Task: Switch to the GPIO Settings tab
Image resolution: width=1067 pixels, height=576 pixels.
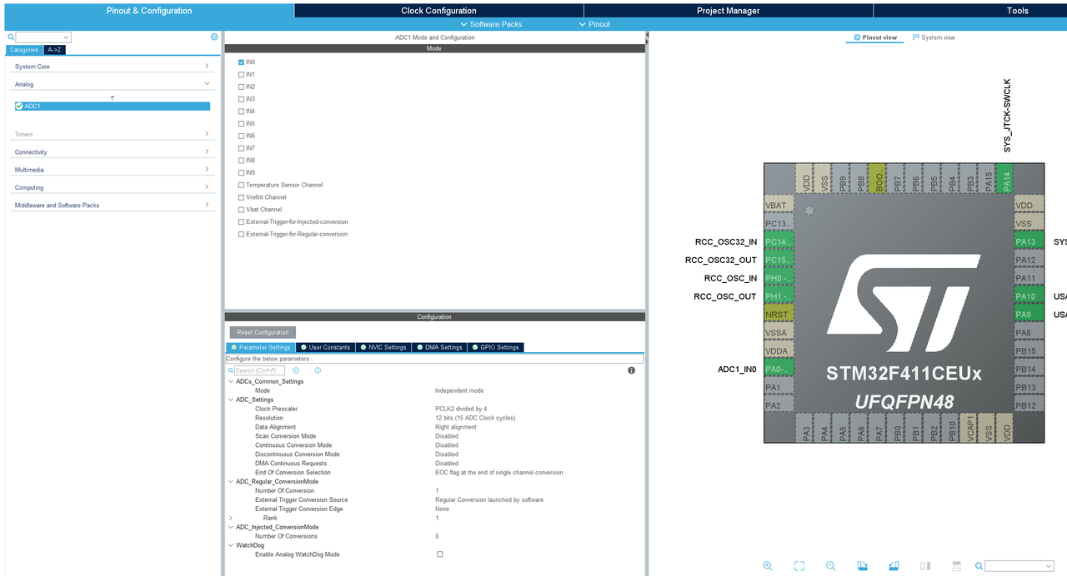Action: [496, 347]
